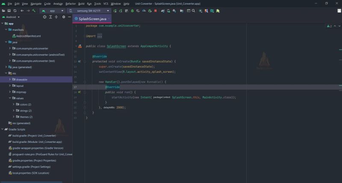Viewport: 342px width, 183px height.
Task: Expand the colors (2) node
Action: tap(14, 104)
